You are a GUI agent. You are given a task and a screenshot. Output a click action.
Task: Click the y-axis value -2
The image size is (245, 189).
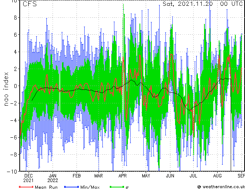(13, 103)
